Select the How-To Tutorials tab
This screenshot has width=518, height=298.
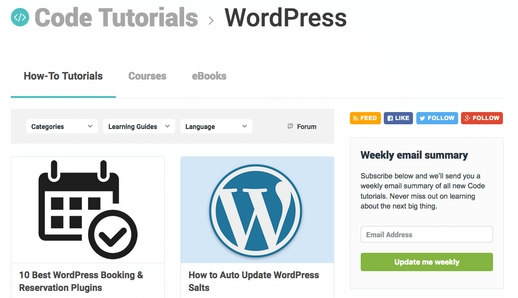click(63, 76)
